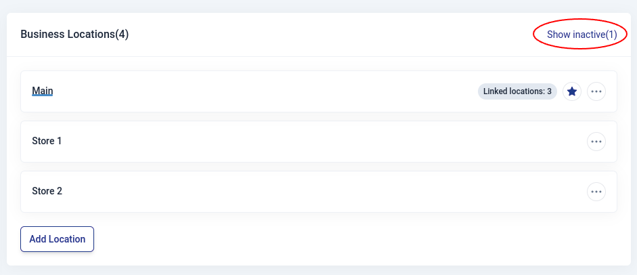Viewport: 637px width, 275px height.
Task: Open the three-dot menu for Store 2
Action: (x=596, y=192)
